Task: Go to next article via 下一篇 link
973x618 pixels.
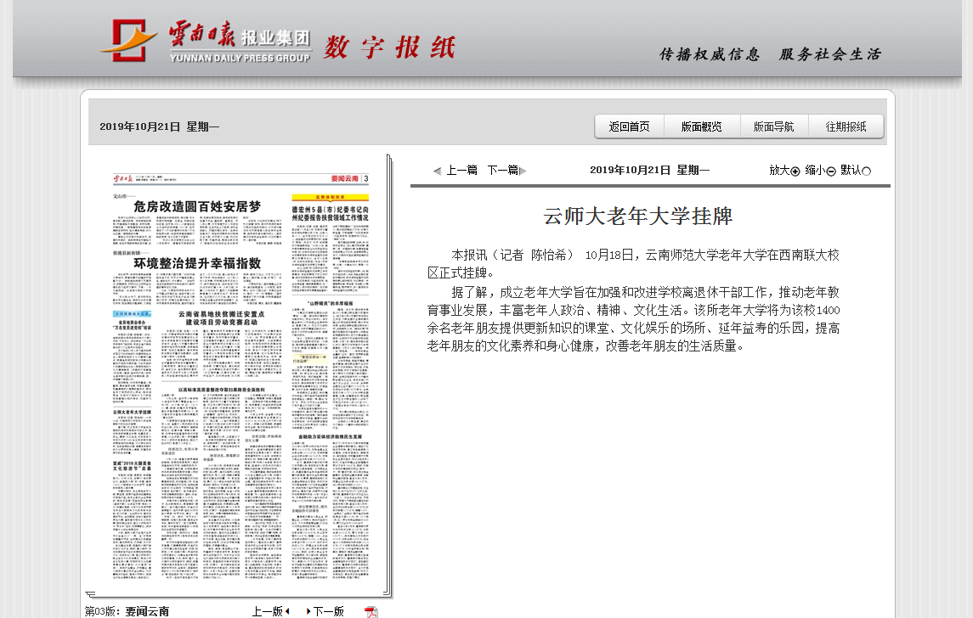Action: tap(502, 171)
